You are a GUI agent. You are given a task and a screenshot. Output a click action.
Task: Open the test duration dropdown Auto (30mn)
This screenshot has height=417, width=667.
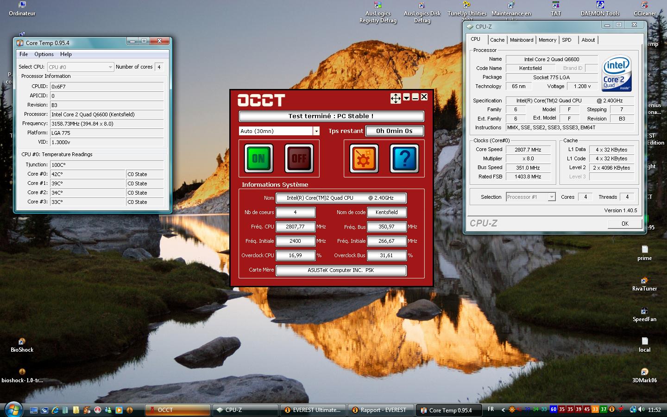click(x=279, y=131)
